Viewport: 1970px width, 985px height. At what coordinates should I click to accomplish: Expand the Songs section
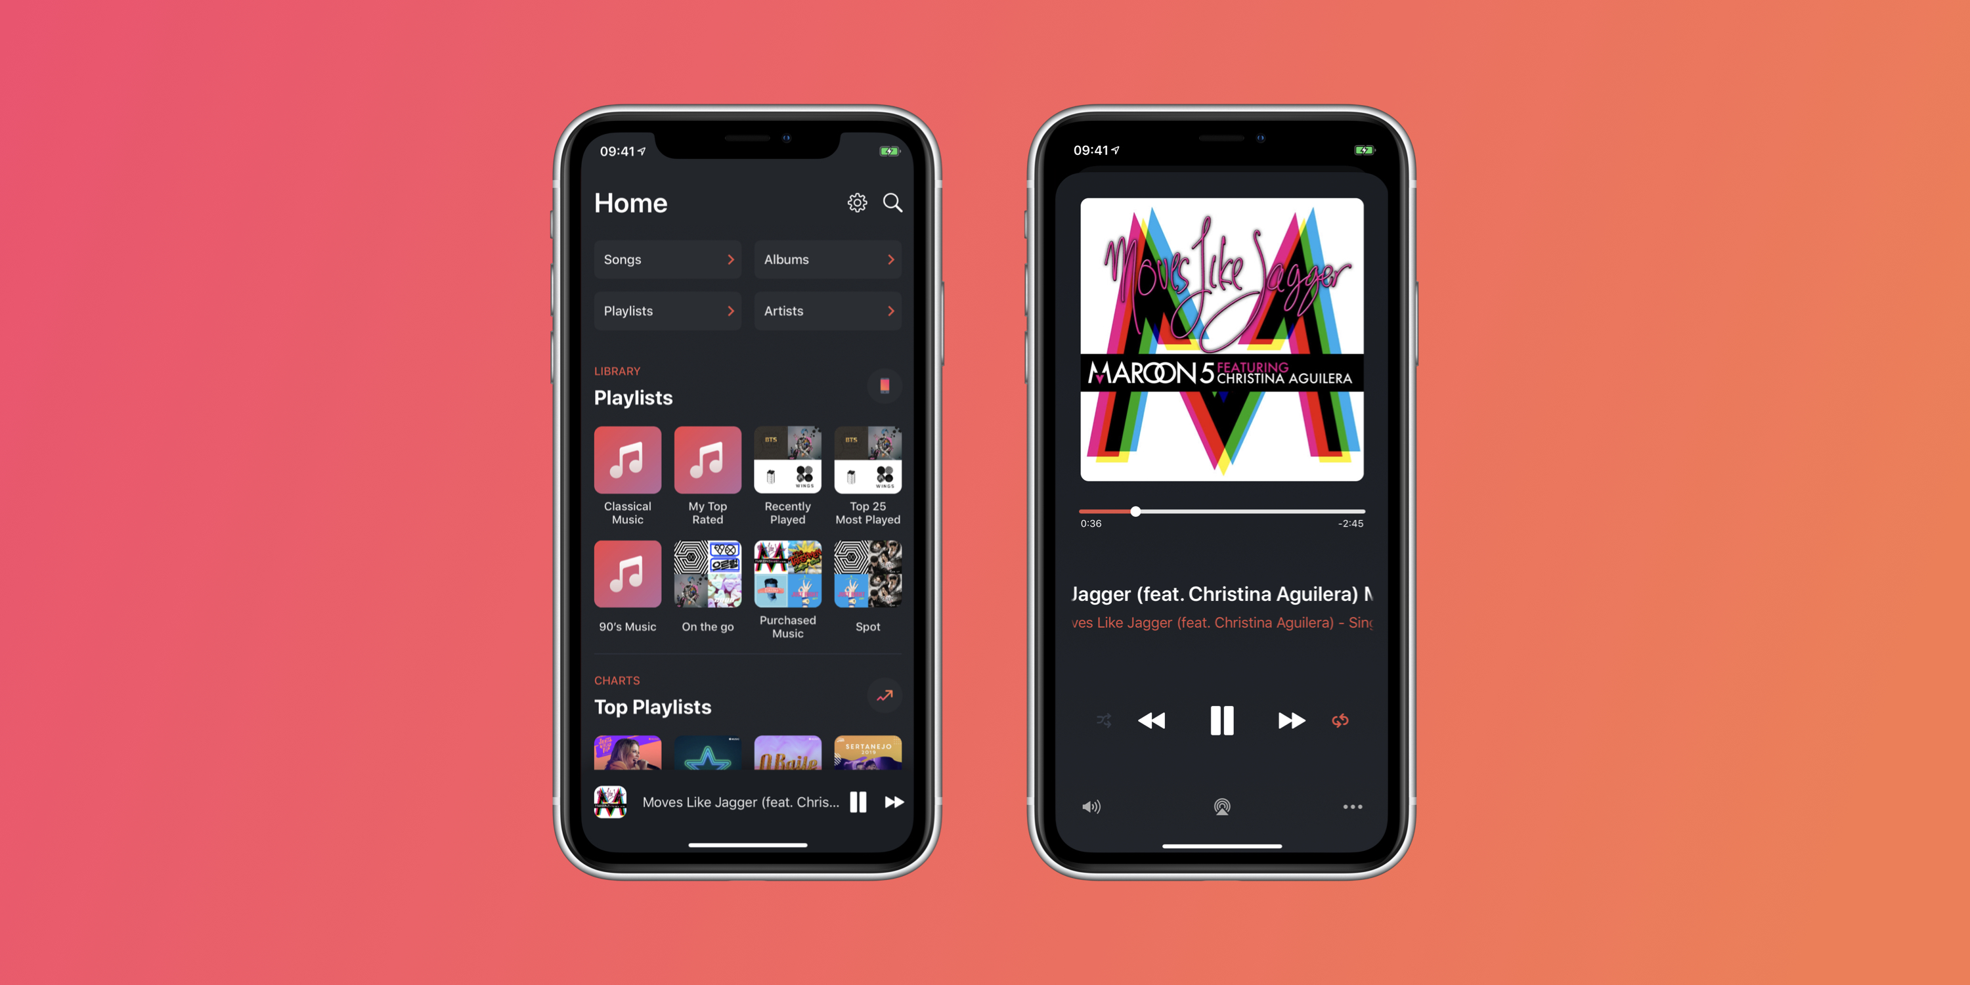pyautogui.click(x=665, y=260)
